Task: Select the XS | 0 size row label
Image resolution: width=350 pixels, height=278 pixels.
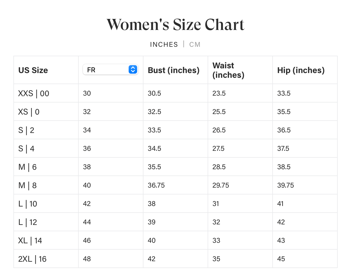Action: 29,112
